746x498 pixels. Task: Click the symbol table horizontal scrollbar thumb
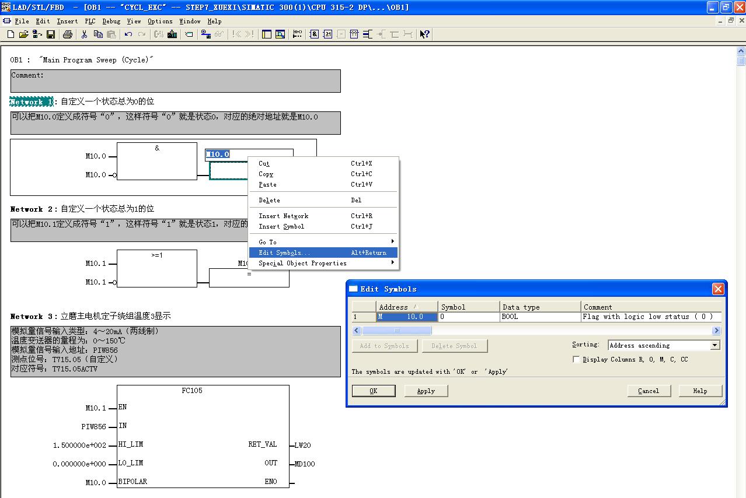point(396,331)
